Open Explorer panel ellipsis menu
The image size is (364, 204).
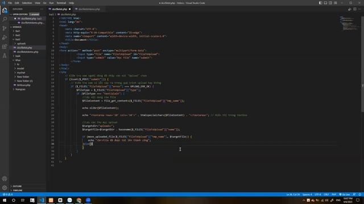[42, 9]
